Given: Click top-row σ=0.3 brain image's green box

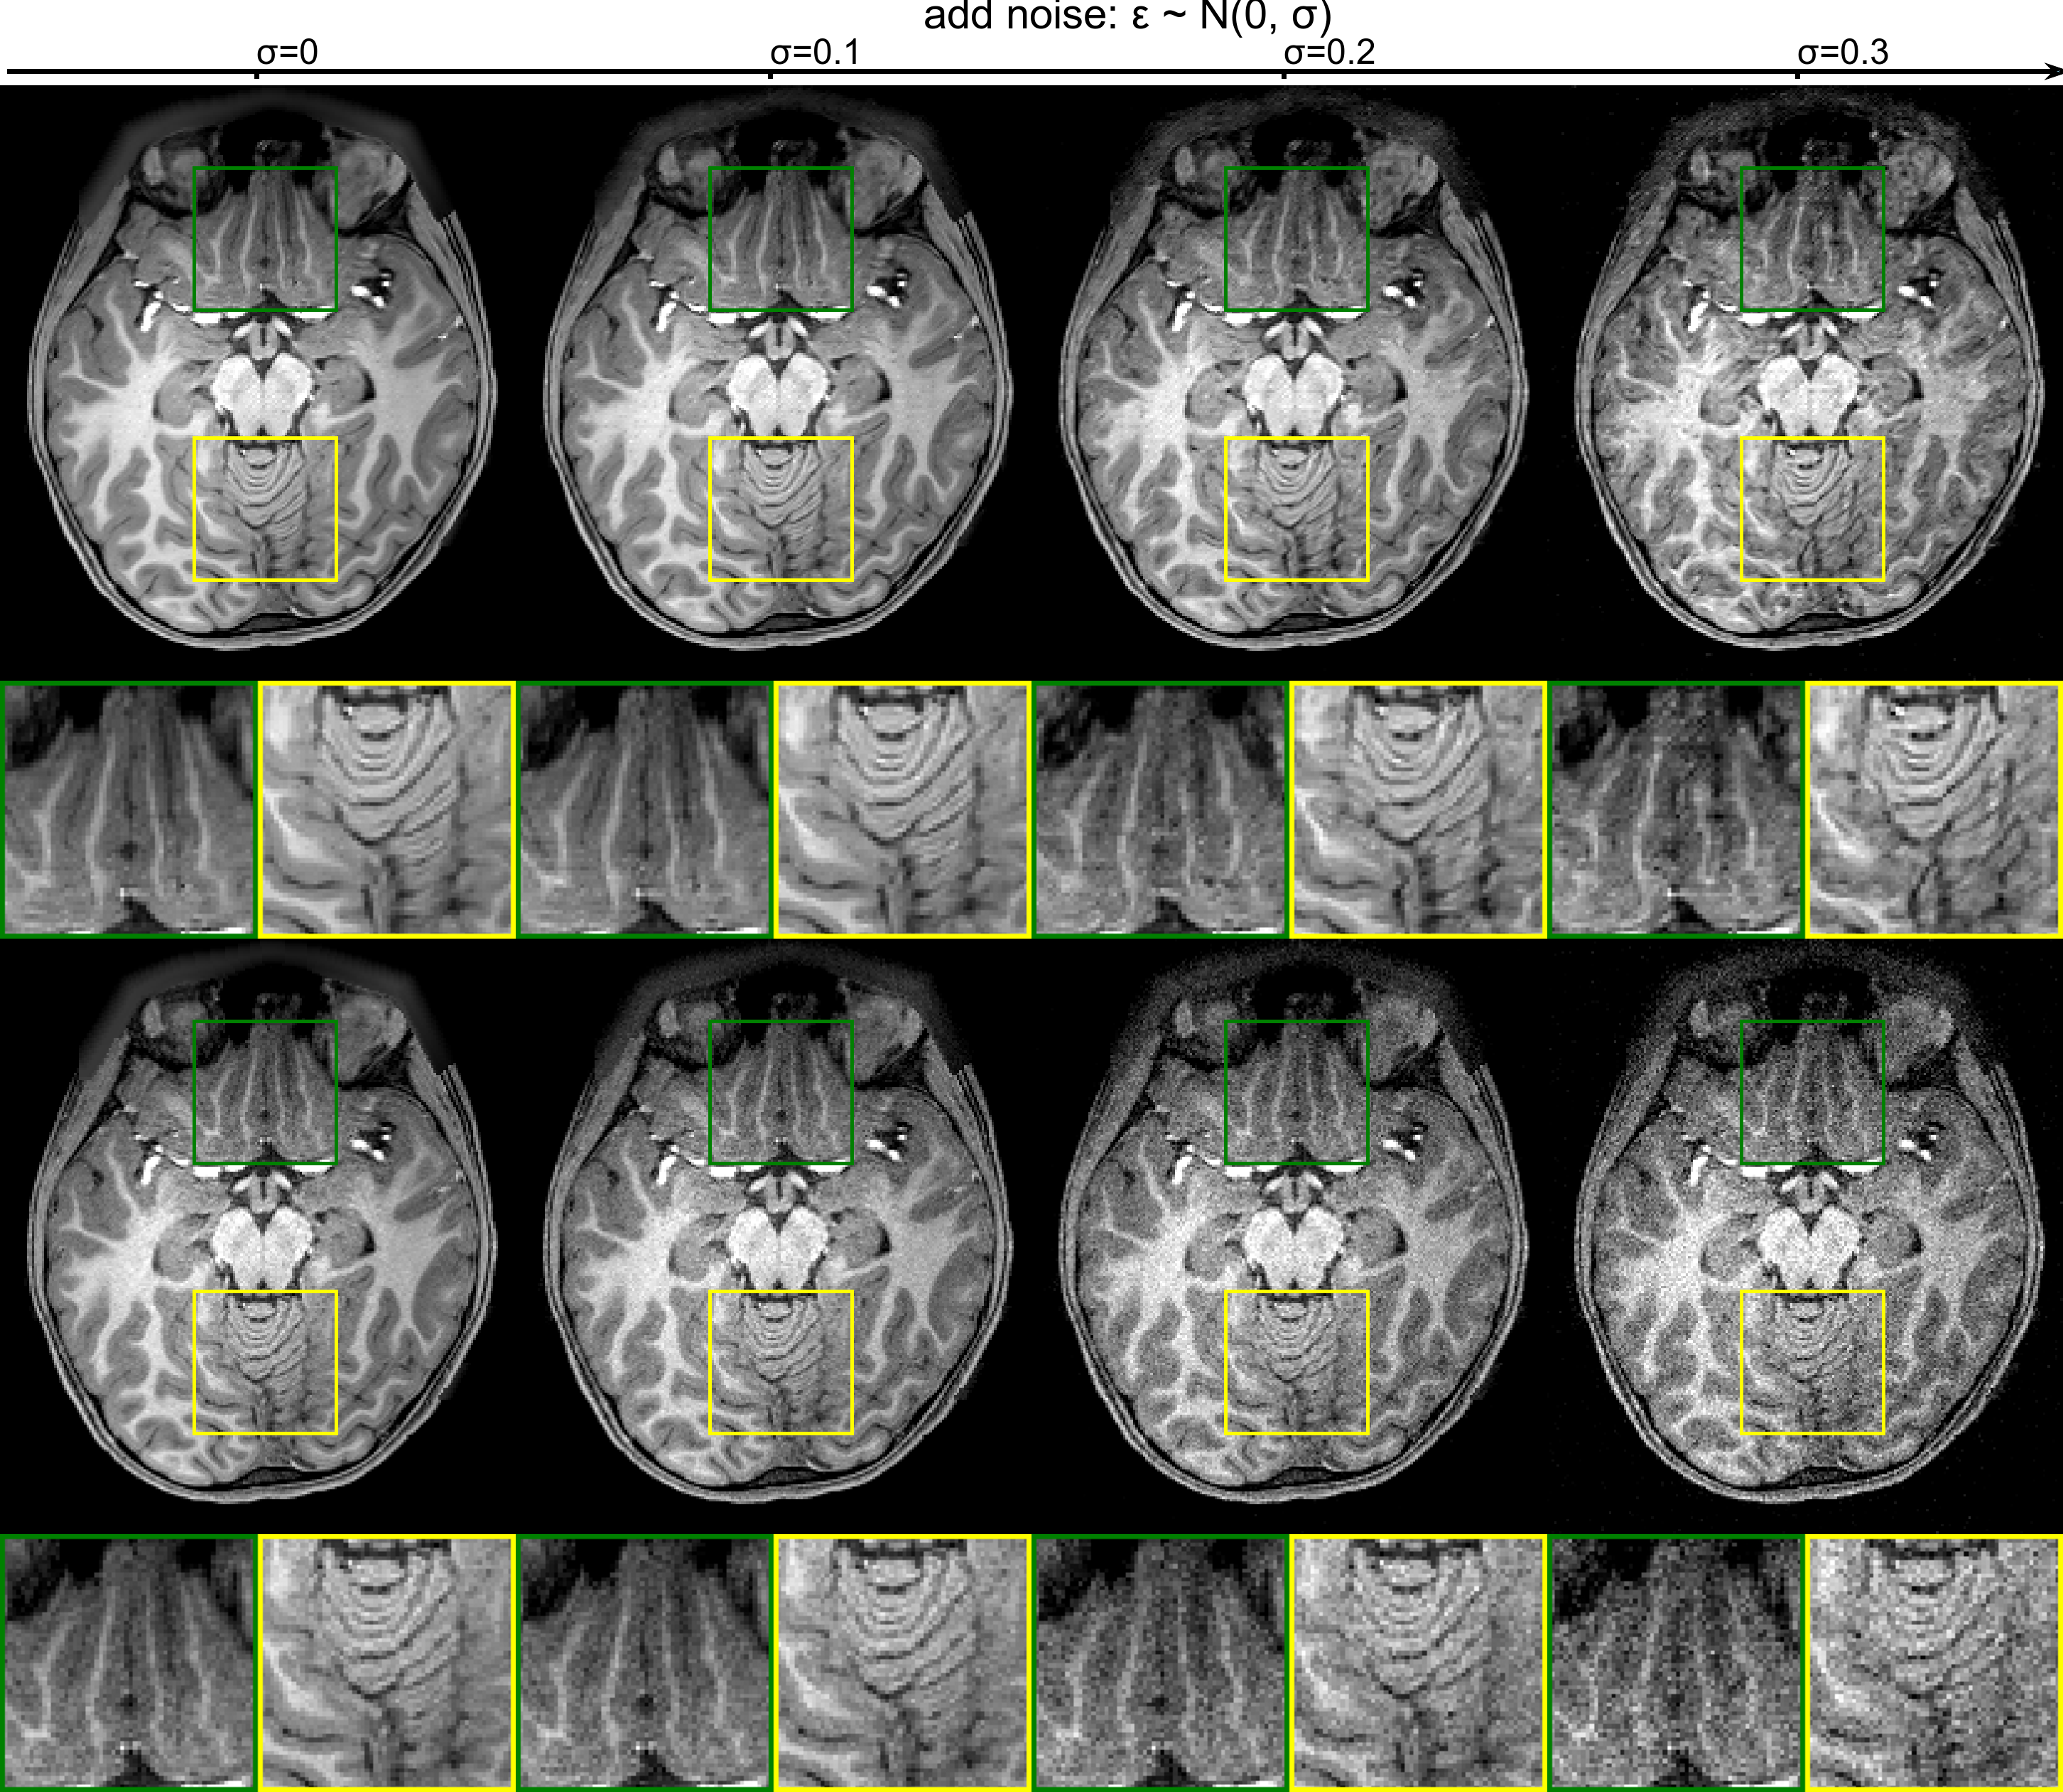Looking at the screenshot, I should pyautogui.click(x=1812, y=238).
